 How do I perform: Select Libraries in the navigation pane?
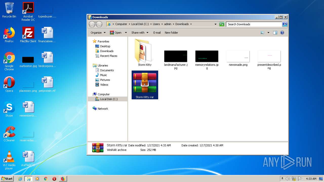coord(103,65)
